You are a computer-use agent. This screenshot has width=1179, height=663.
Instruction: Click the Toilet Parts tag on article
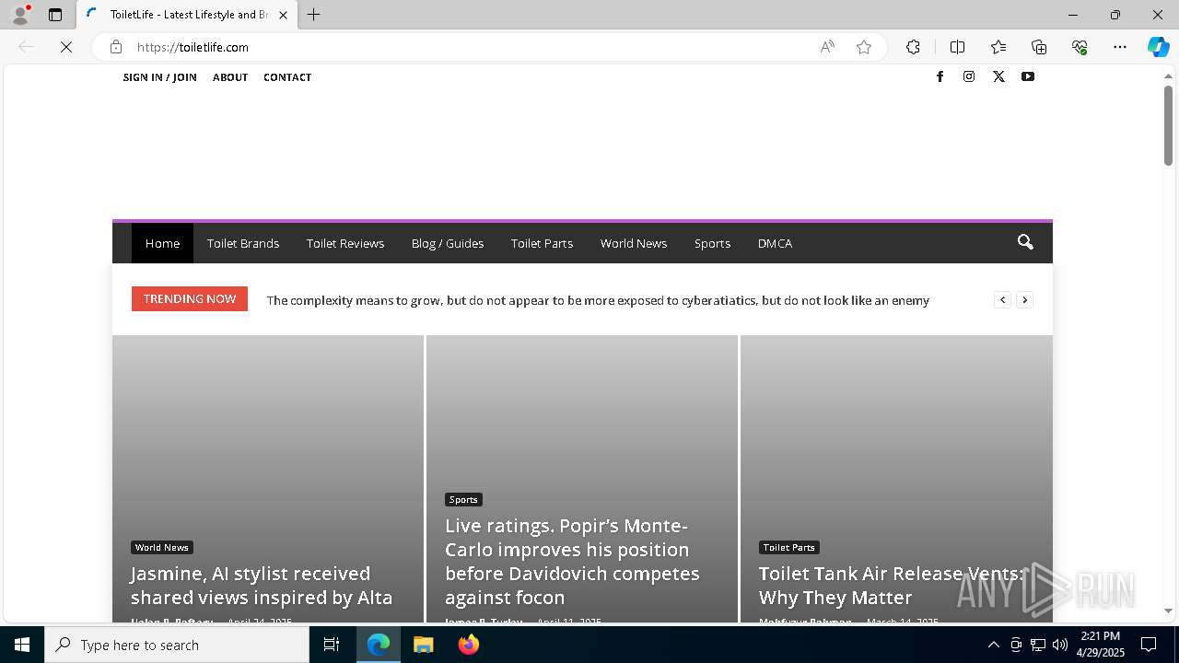[789, 547]
